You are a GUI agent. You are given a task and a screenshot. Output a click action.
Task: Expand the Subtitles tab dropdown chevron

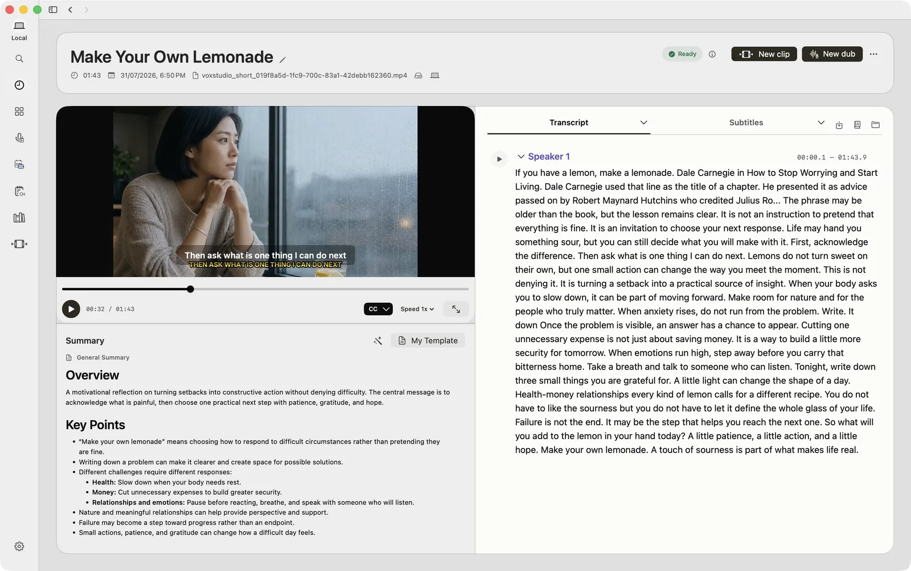pos(820,122)
